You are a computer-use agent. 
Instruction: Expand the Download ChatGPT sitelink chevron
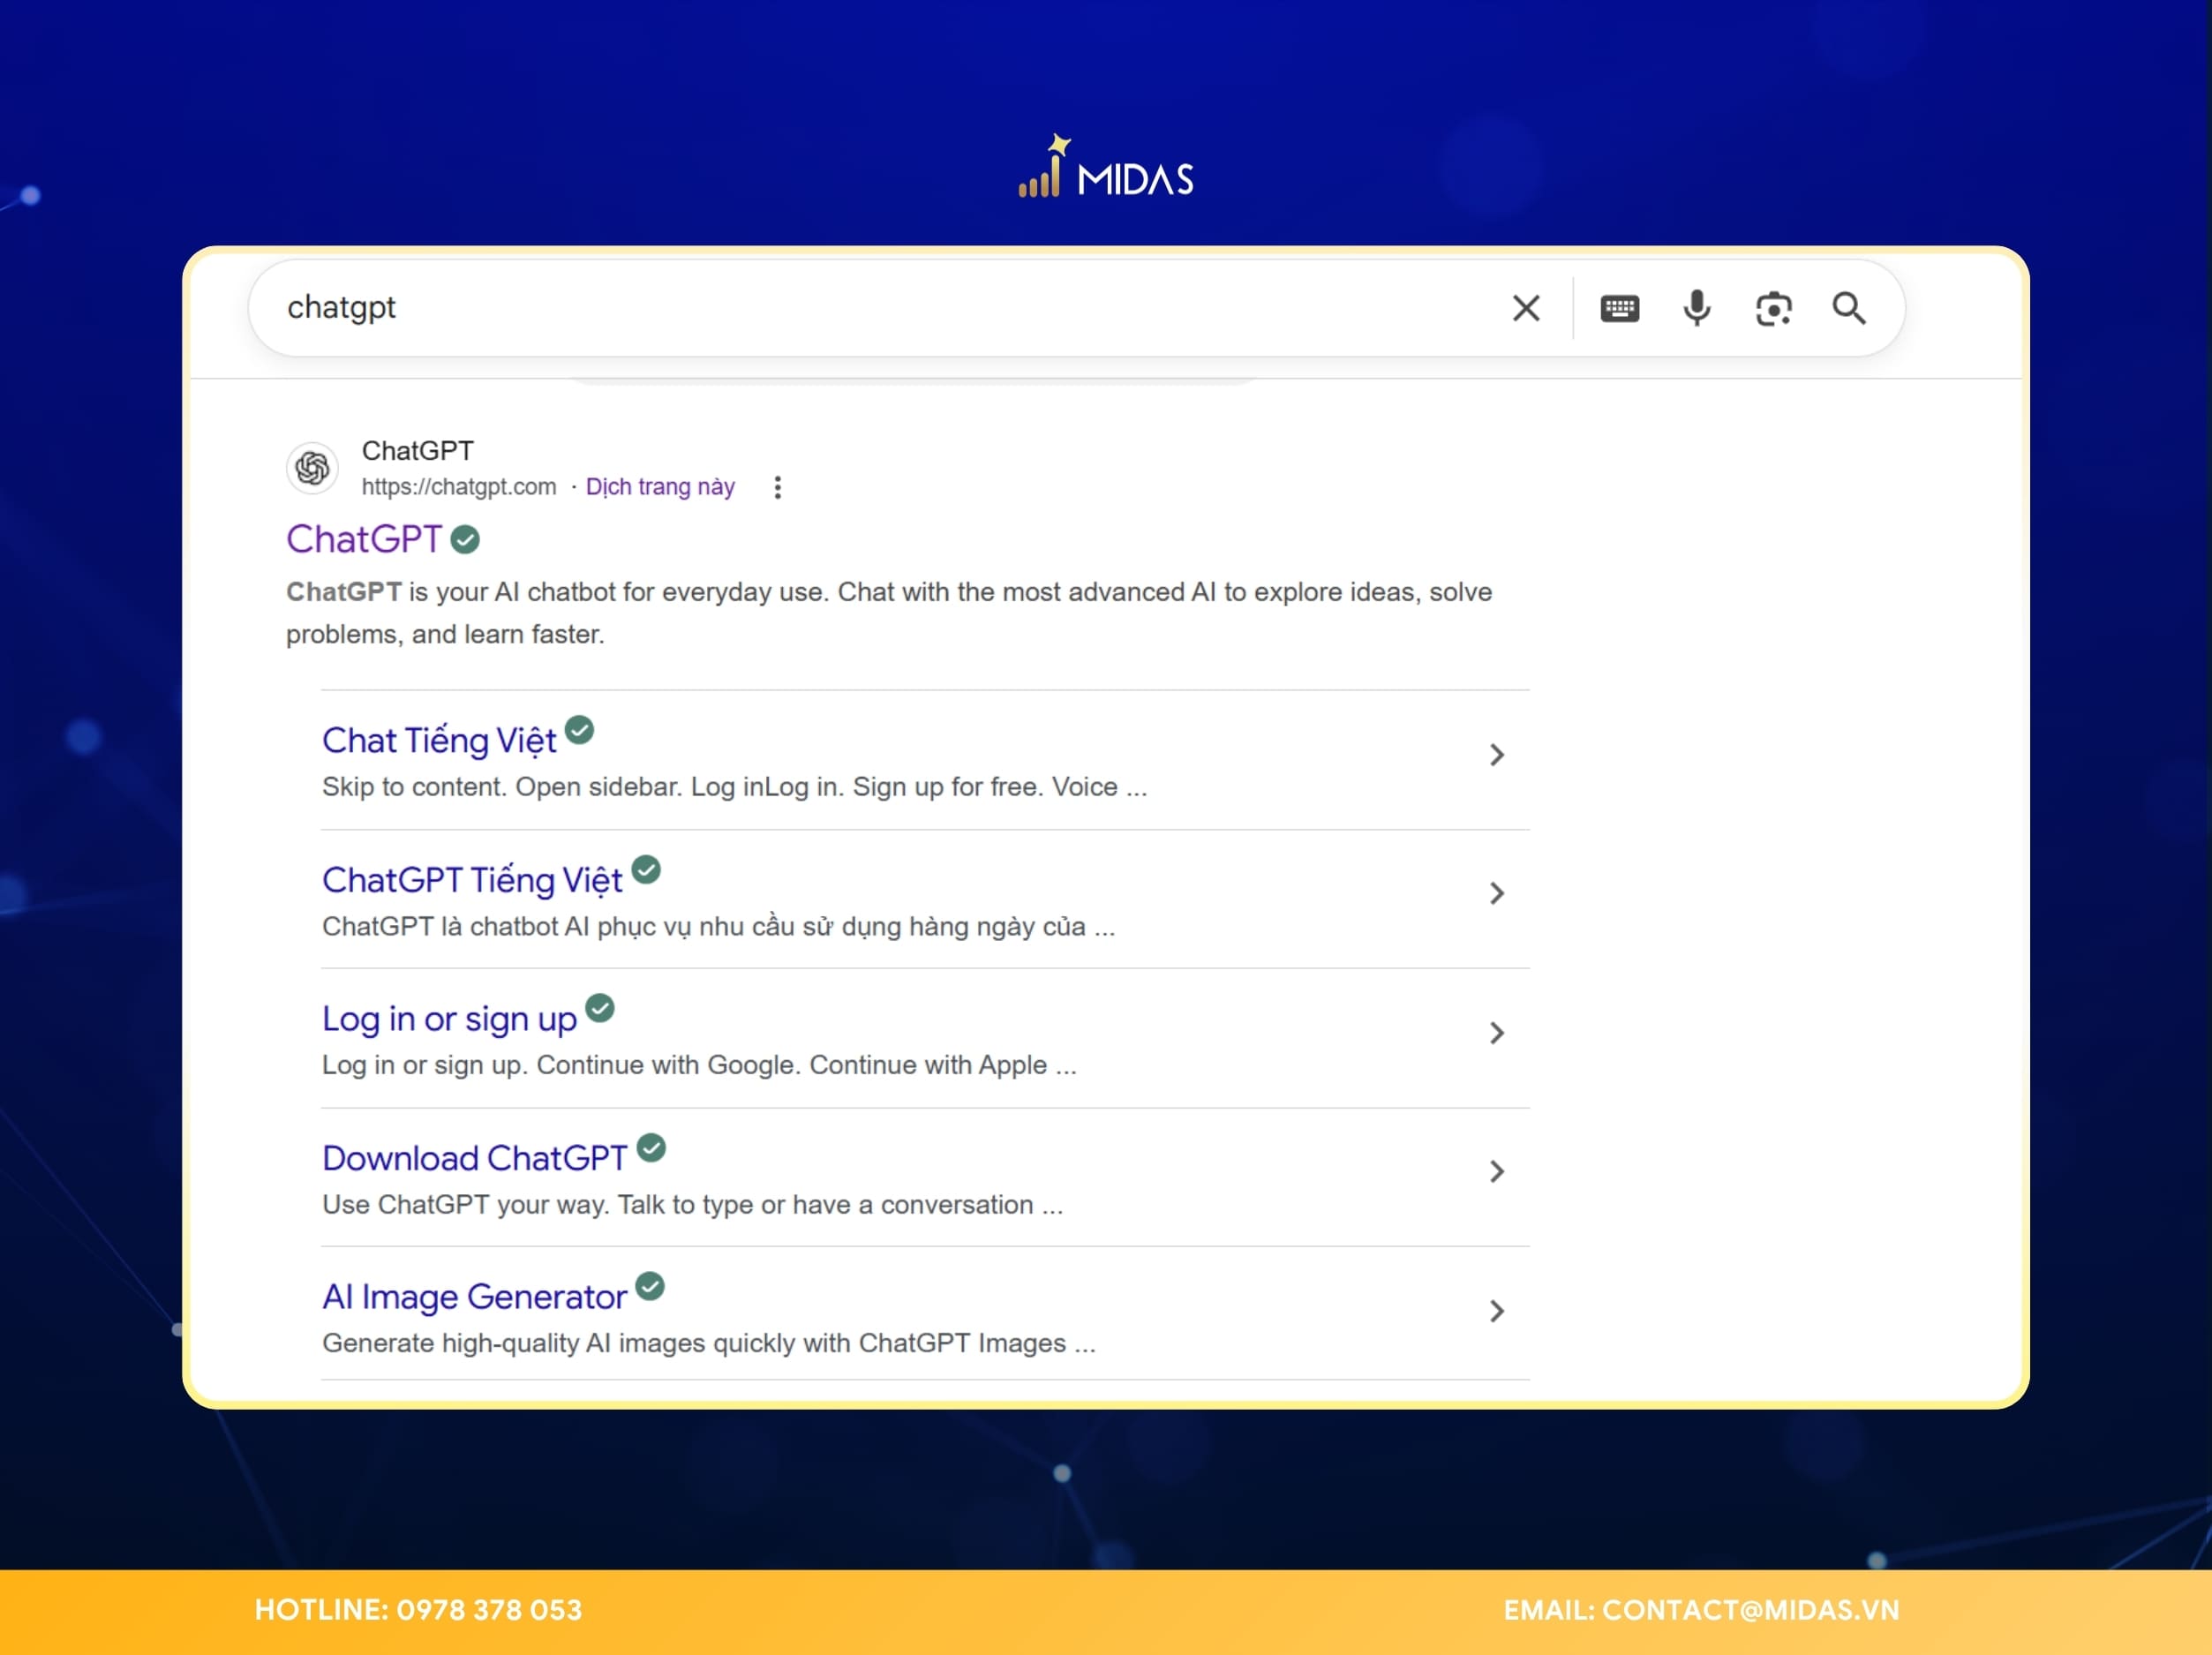pyautogui.click(x=1496, y=1171)
